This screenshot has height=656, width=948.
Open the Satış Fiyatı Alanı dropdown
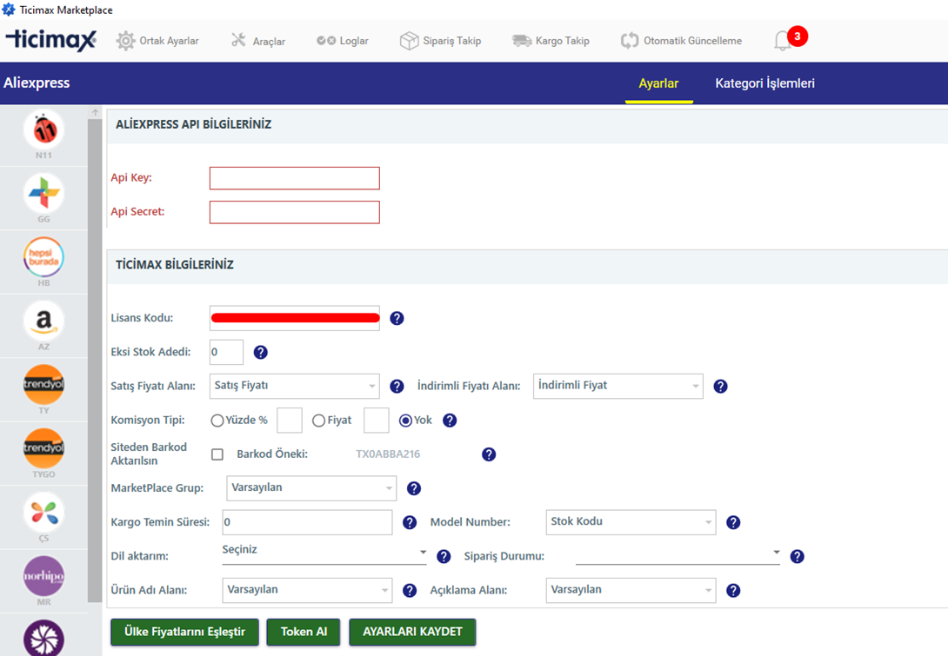point(295,386)
